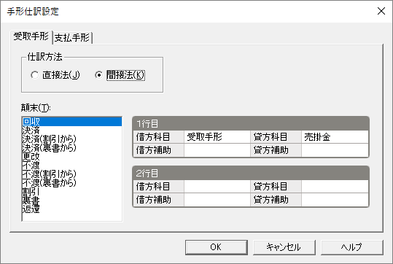Select 更改 in the 顛末 list
This screenshot has width=393, height=264.
coord(72,157)
